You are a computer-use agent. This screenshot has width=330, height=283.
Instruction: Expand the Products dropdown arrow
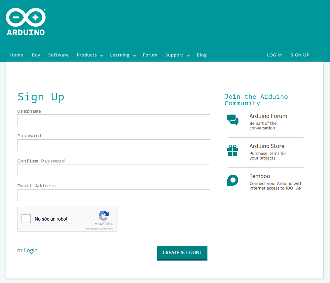point(101,56)
